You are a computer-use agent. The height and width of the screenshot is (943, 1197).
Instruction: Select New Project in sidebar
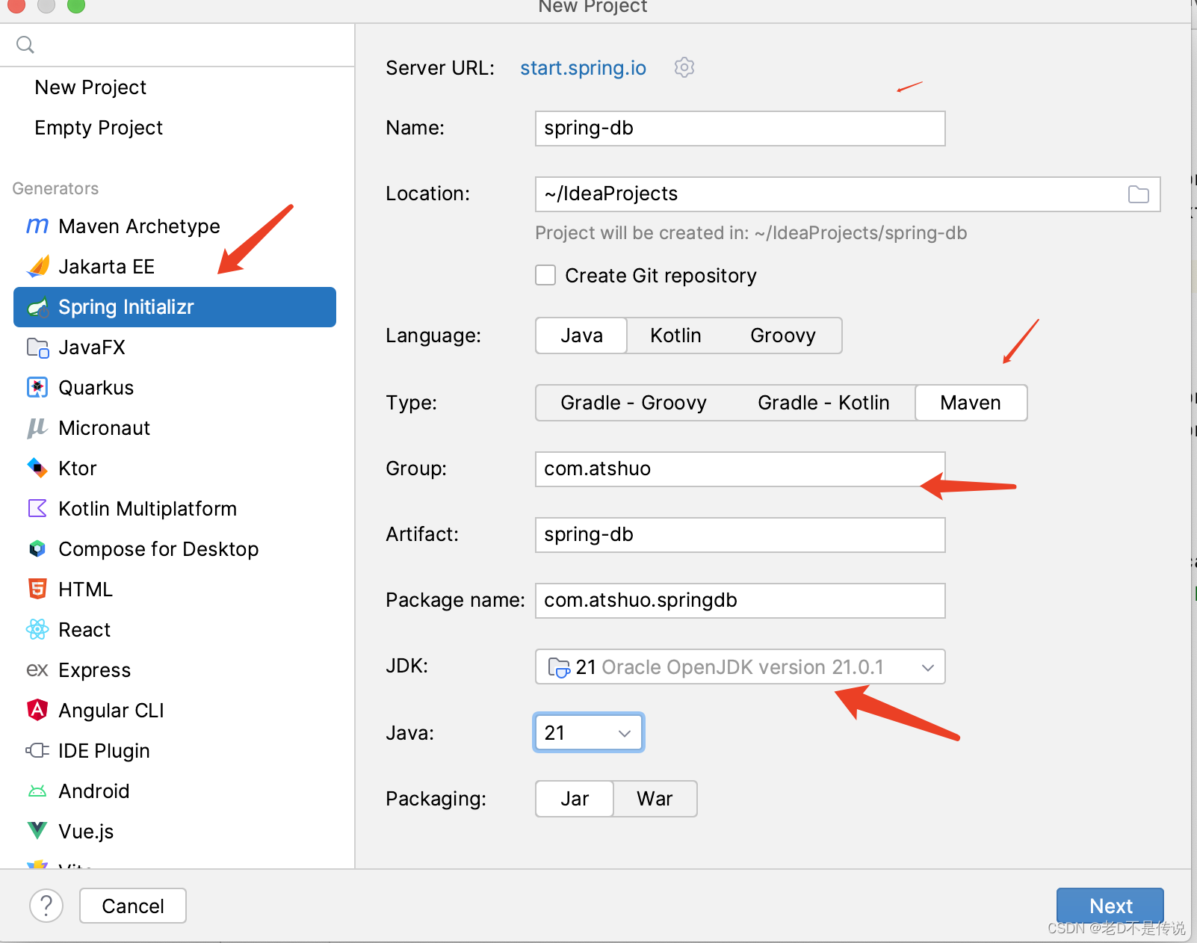[90, 87]
